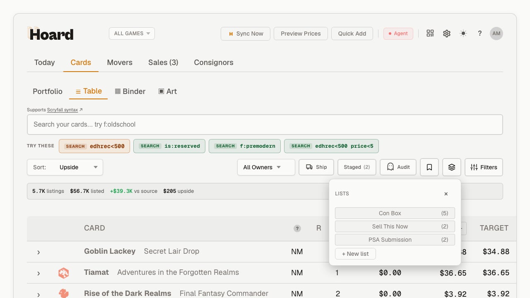The height and width of the screenshot is (298, 530).
Task: Switch to Binder view
Action: pos(130,91)
